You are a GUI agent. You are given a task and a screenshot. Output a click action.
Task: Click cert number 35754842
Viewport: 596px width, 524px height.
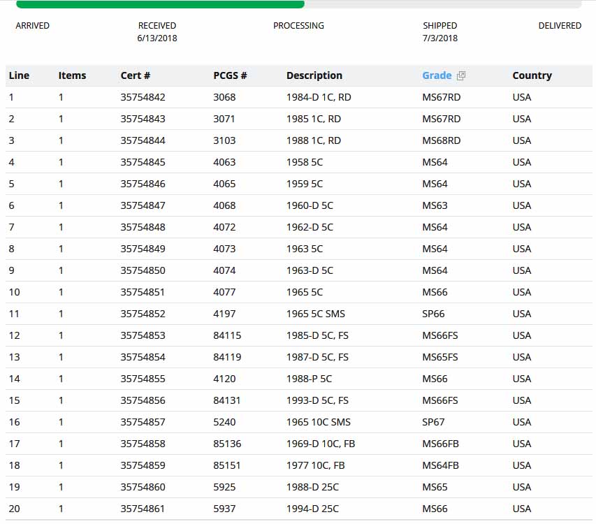(x=143, y=97)
